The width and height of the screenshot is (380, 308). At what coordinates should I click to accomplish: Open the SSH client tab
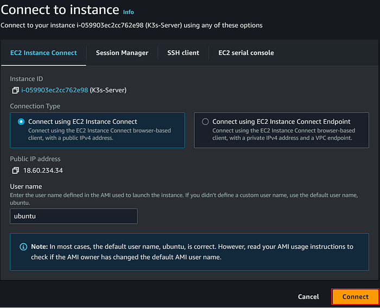coord(183,53)
